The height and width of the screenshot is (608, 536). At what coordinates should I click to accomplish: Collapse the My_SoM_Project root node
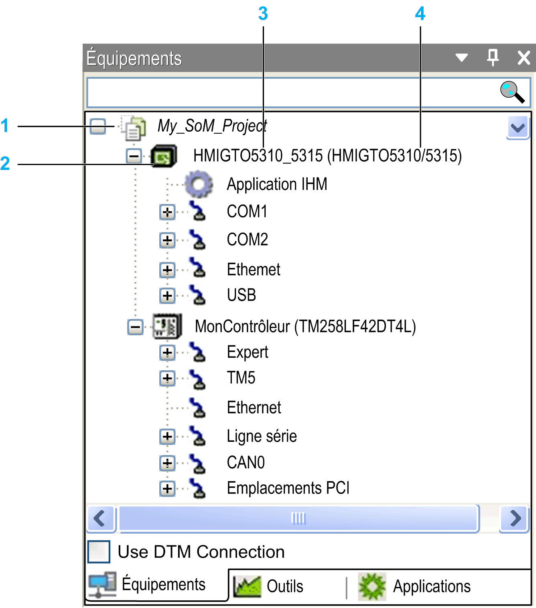click(x=98, y=126)
